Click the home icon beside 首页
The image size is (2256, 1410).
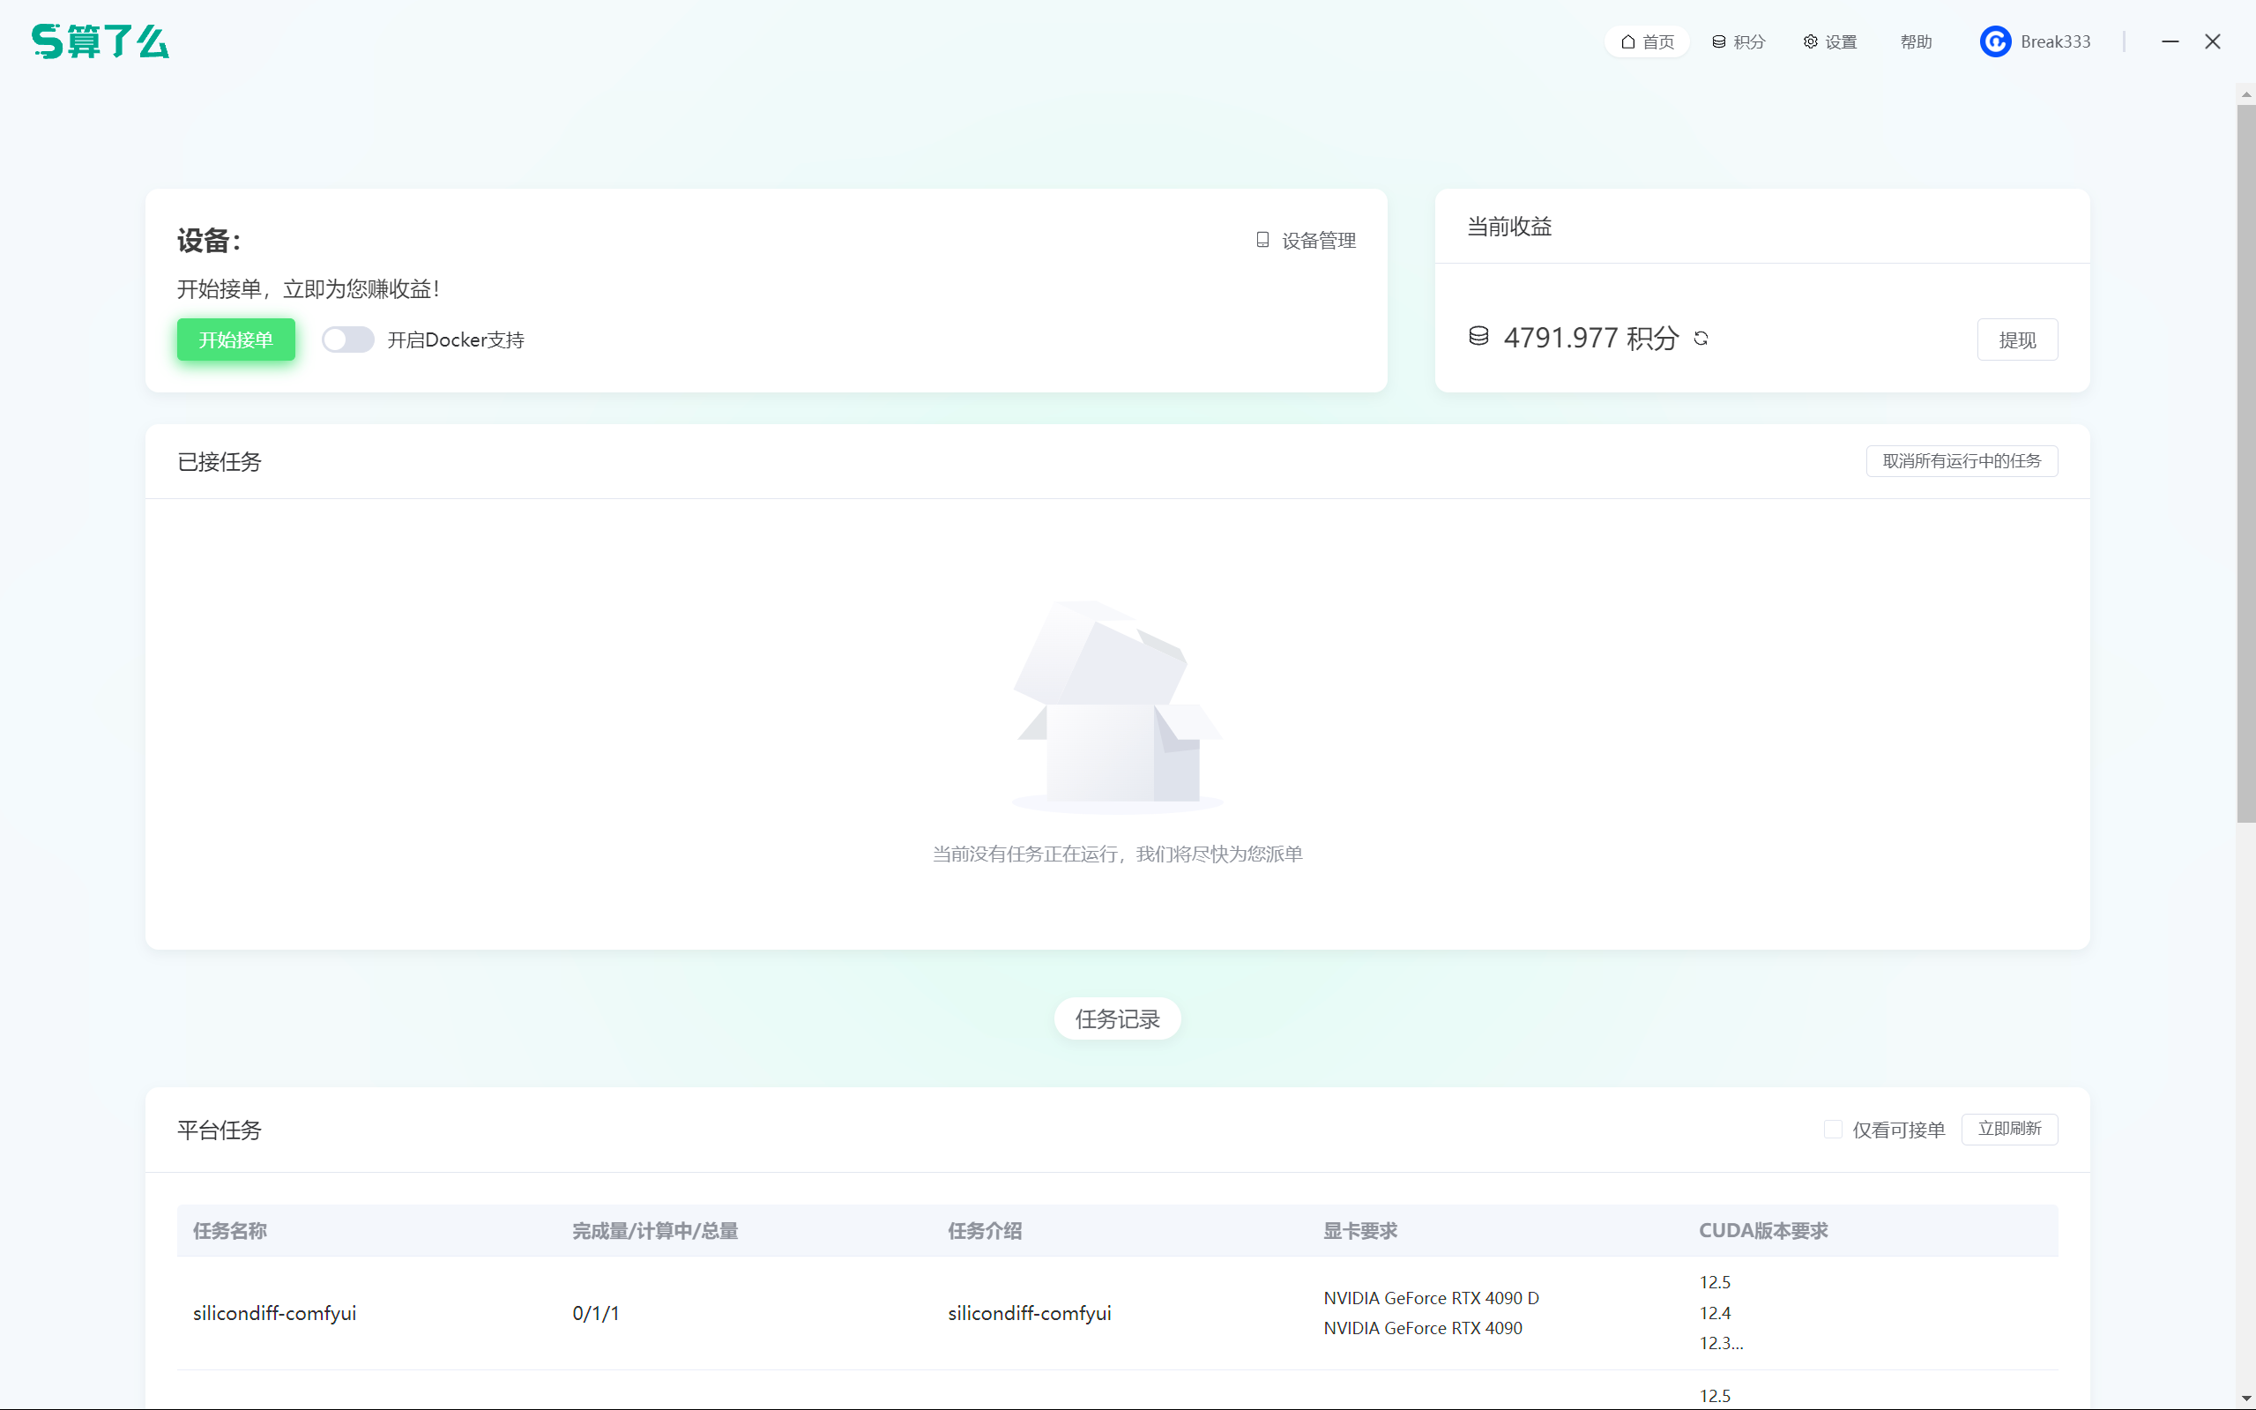(x=1627, y=42)
